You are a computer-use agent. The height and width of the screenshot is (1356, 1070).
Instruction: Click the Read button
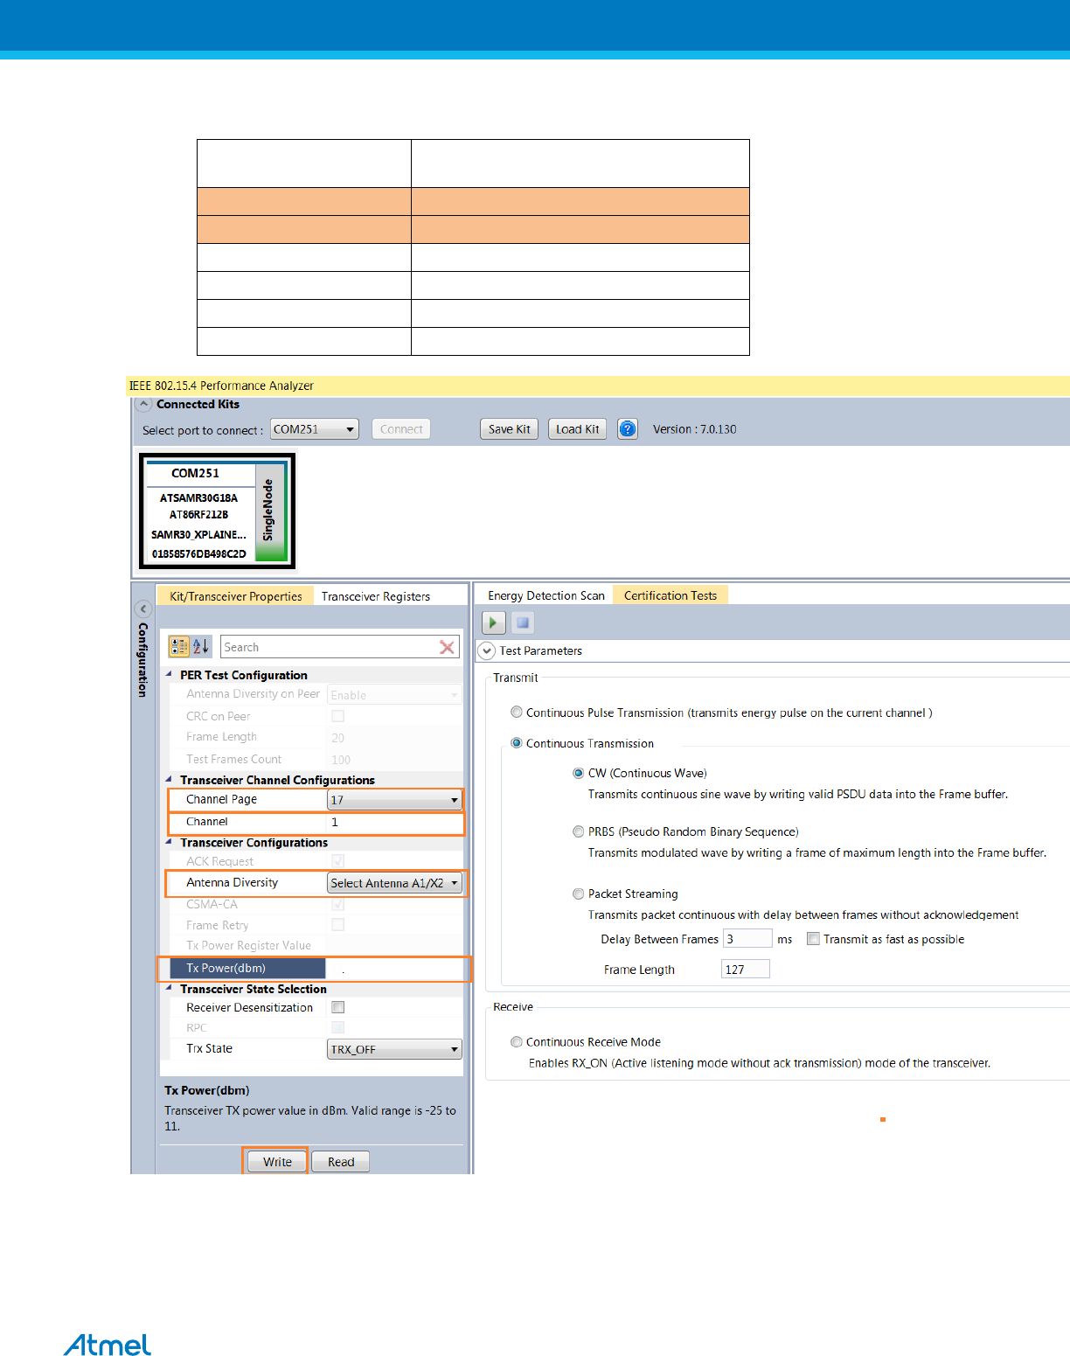click(x=341, y=1162)
